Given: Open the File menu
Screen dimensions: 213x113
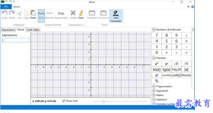Looking at the screenshot, I should tap(6, 7).
